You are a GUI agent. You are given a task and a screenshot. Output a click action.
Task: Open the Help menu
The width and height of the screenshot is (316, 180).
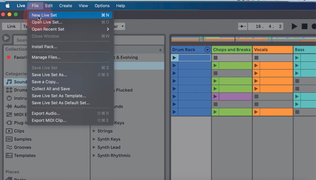(x=121, y=6)
